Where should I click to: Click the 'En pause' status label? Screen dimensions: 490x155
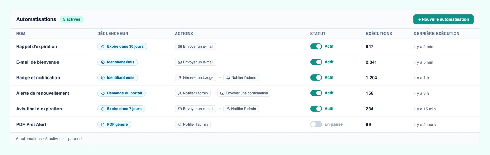pyautogui.click(x=333, y=124)
